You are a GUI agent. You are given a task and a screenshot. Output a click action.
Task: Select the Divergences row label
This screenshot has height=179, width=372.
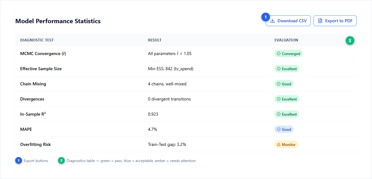tap(32, 99)
